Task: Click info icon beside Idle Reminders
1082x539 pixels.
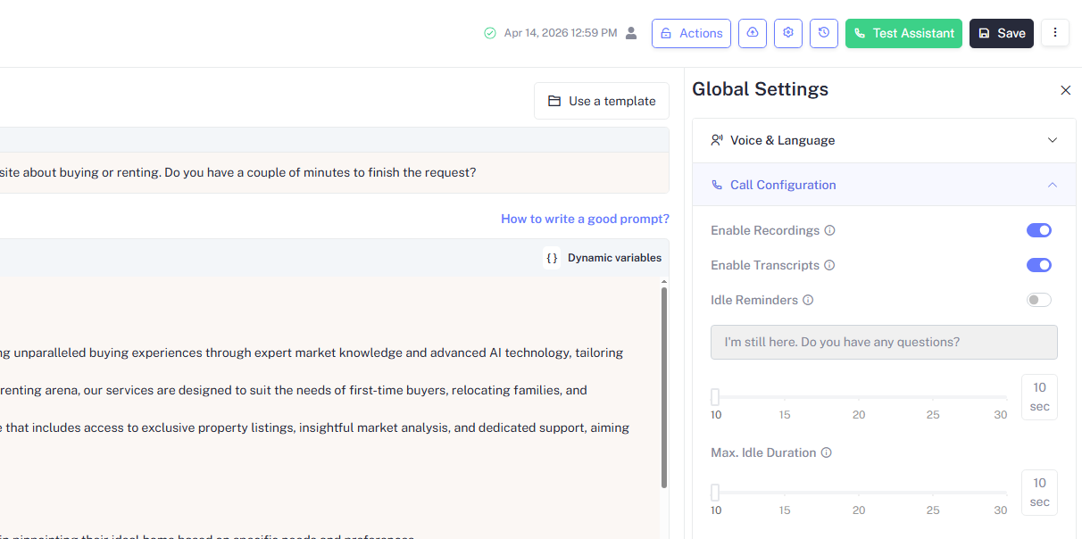Action: [x=808, y=300]
